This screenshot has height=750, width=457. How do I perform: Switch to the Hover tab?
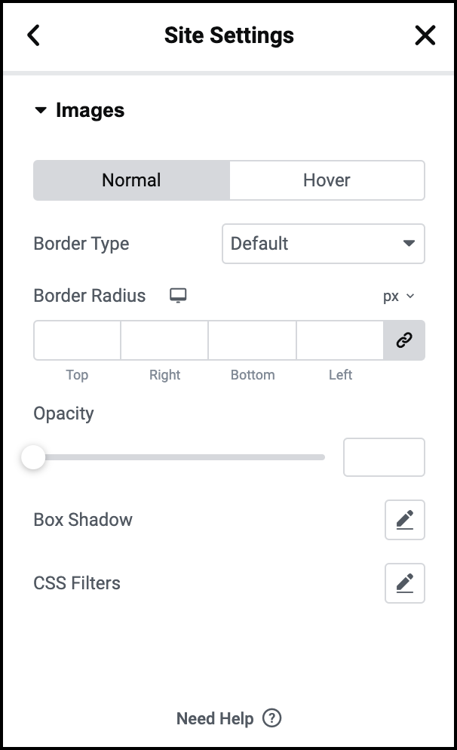pos(327,180)
